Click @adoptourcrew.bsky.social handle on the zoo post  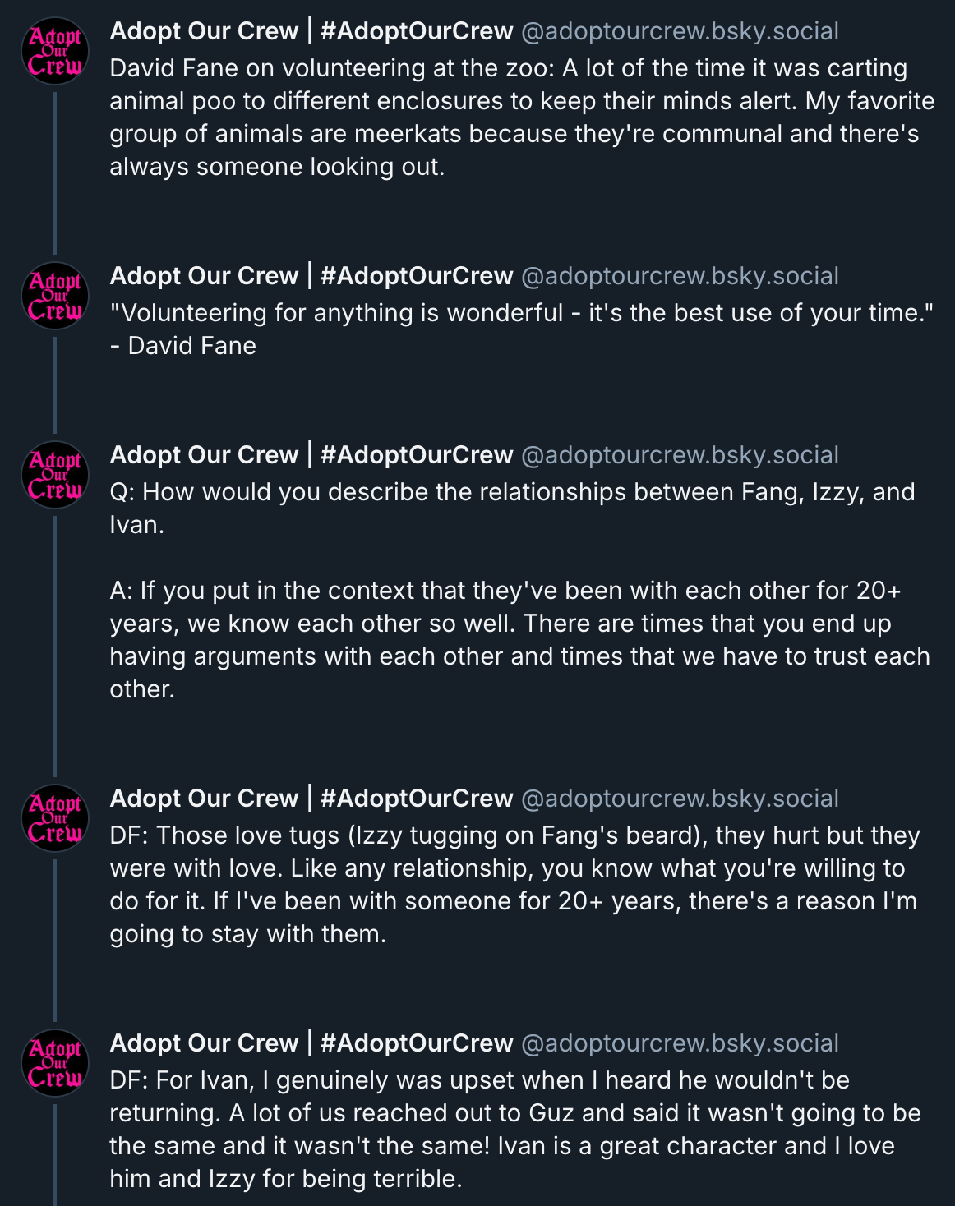[680, 31]
